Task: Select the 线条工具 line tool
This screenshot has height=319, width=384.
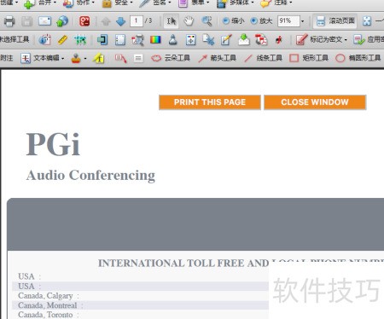Action: (264, 58)
